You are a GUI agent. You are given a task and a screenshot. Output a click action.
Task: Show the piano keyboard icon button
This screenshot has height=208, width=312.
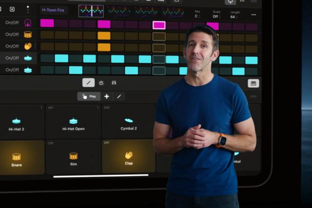pyautogui.click(x=253, y=83)
